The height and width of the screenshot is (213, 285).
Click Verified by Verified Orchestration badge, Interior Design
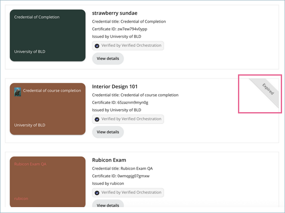tap(128, 119)
